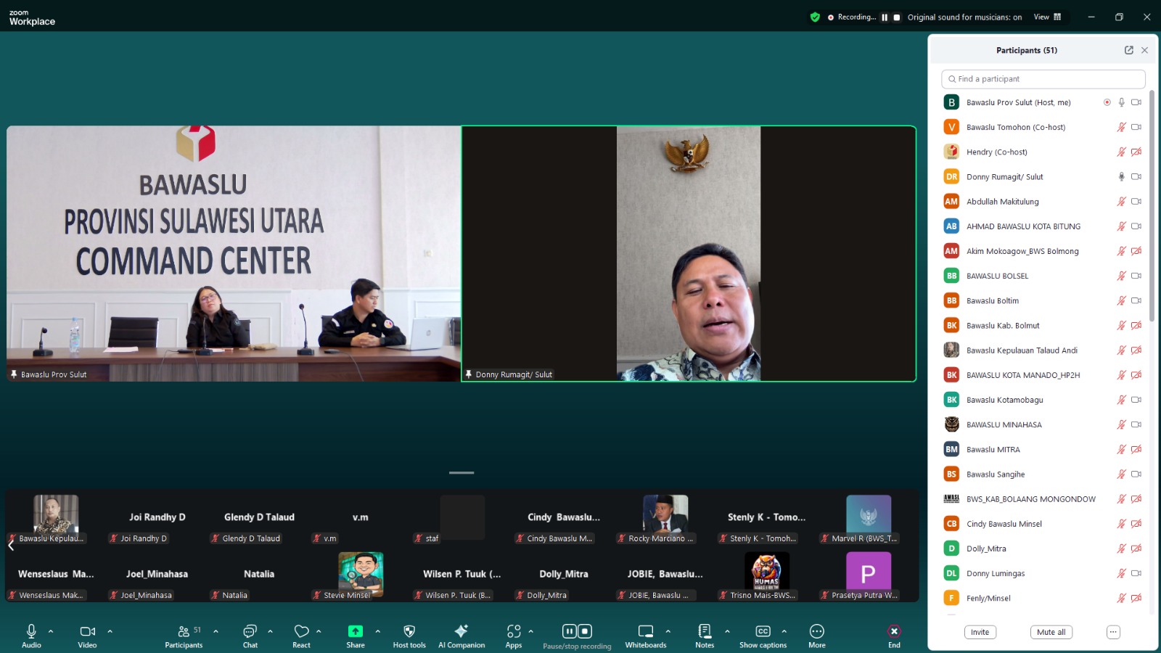The height and width of the screenshot is (653, 1161).
Task: Mute Donny Rumagit/ Sulut microphone
Action: pyautogui.click(x=1121, y=176)
